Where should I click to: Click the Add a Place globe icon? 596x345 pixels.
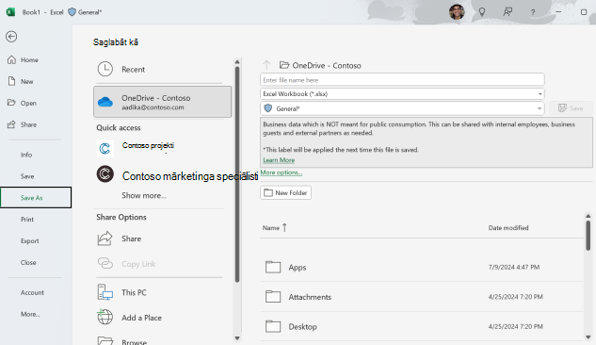coord(105,318)
